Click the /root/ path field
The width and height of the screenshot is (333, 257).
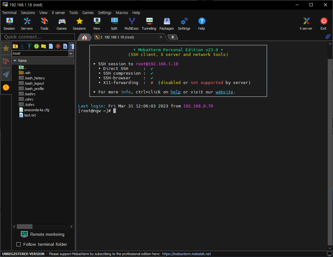pos(40,53)
